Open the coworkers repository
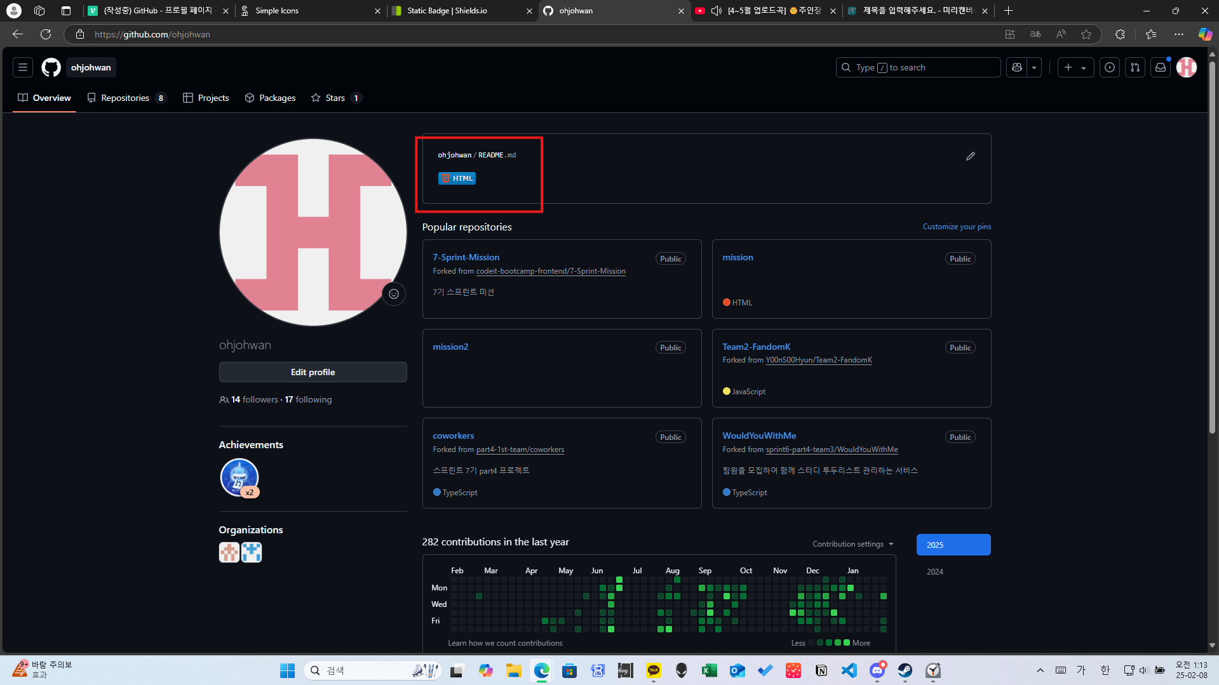 click(x=454, y=436)
